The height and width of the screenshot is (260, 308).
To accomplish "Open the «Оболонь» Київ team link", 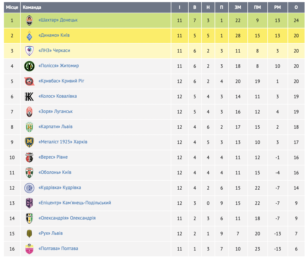I will pos(55,172).
